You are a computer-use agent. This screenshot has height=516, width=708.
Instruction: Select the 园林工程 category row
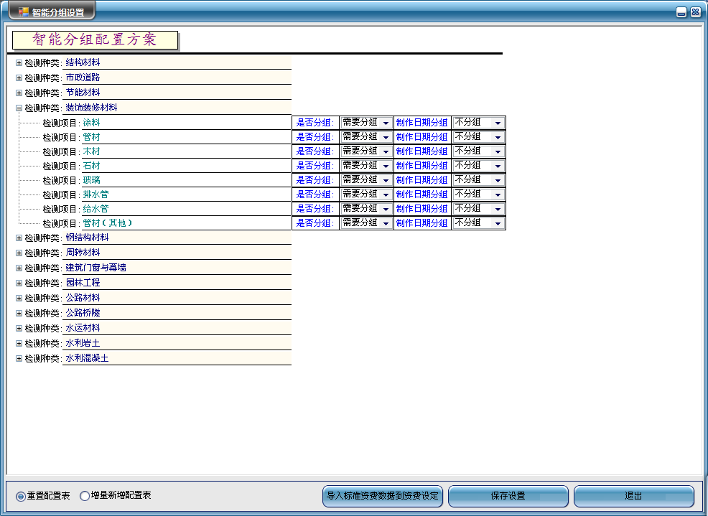(83, 283)
